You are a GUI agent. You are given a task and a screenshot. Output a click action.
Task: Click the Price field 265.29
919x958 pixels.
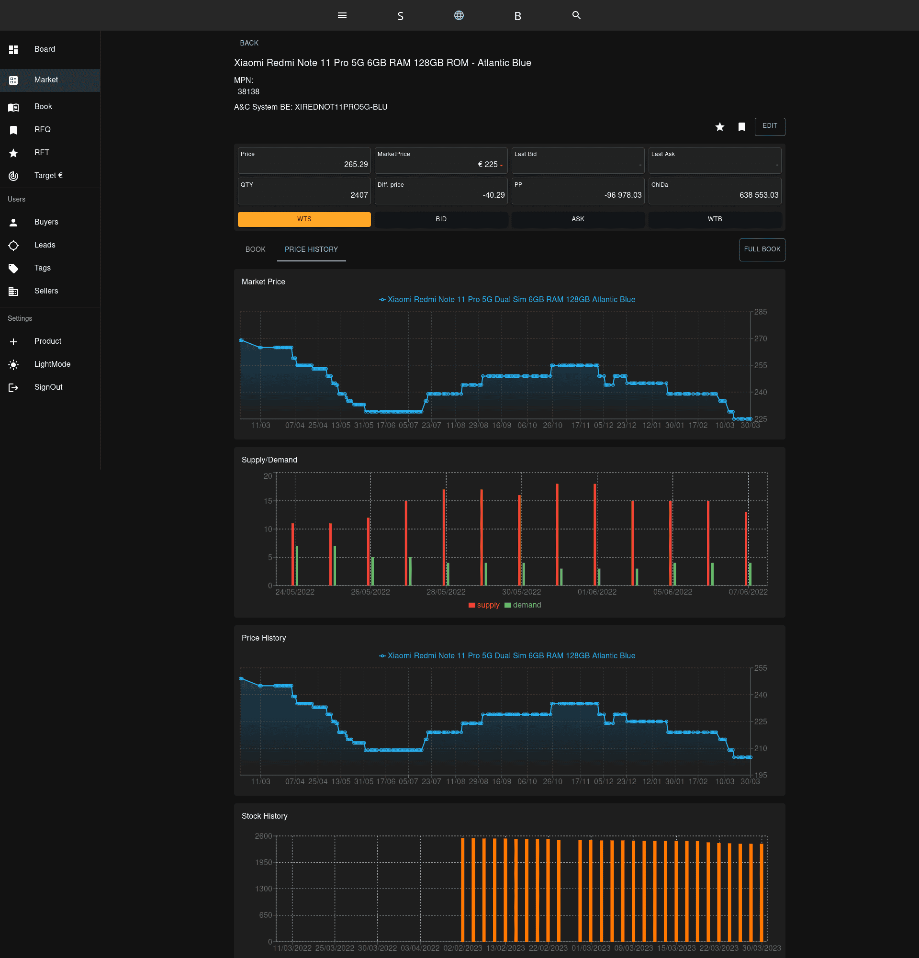[304, 161]
